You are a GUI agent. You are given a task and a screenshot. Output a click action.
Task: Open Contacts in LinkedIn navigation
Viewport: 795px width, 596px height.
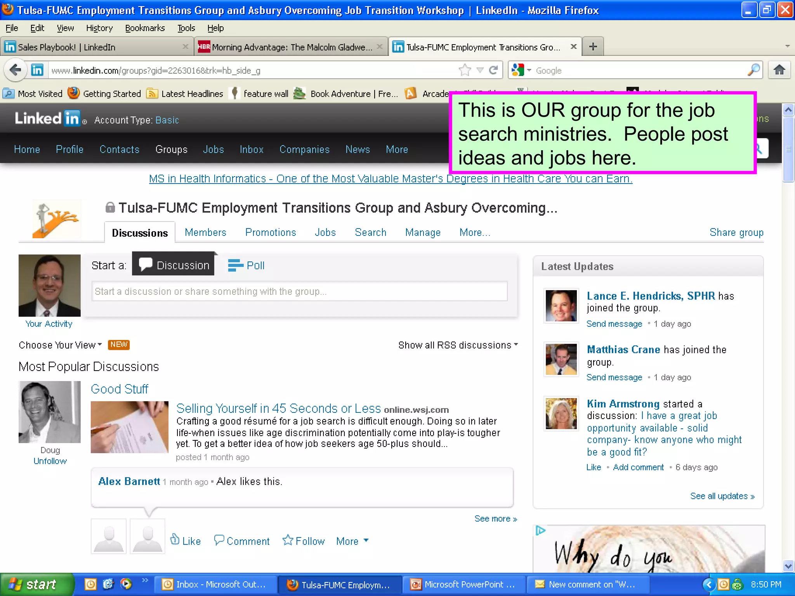pos(119,149)
